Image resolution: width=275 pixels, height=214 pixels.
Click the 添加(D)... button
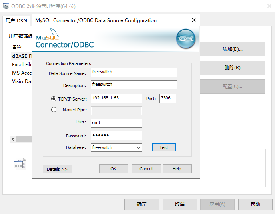pyautogui.click(x=233, y=49)
